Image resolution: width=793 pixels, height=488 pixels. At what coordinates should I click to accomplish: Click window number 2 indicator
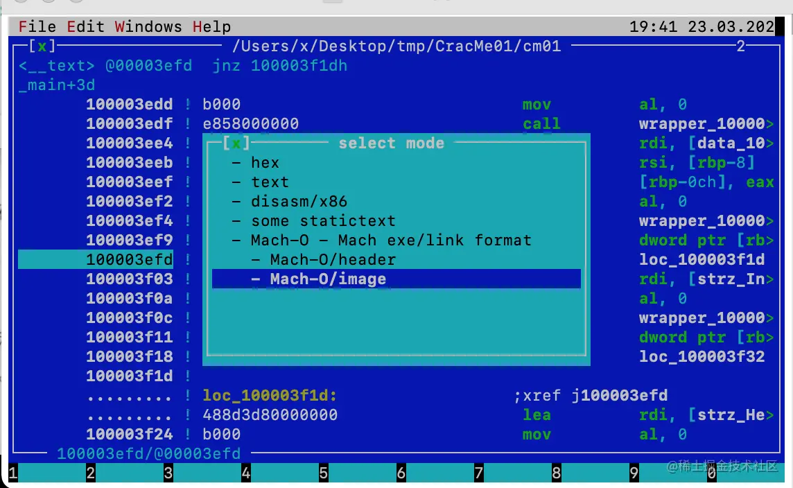pos(741,46)
